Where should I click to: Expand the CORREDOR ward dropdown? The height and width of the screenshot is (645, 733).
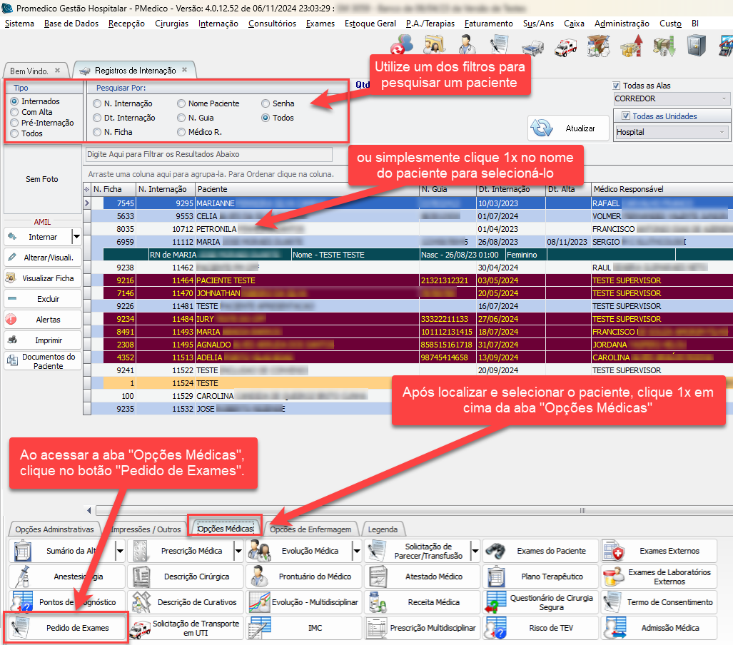point(724,98)
